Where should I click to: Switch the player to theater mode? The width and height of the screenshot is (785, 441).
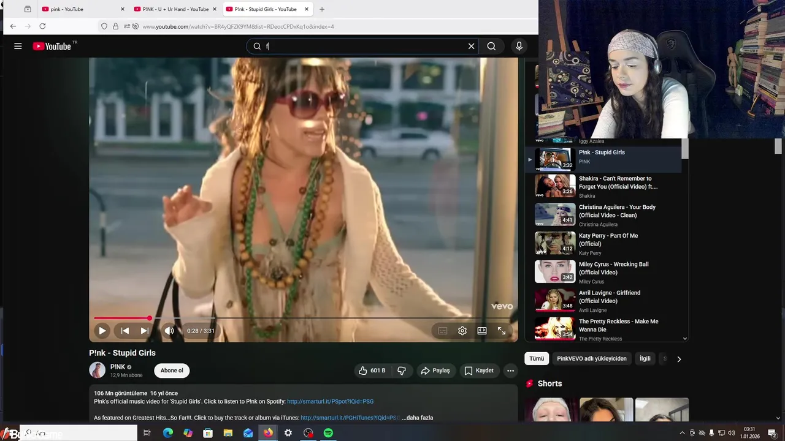click(x=482, y=331)
